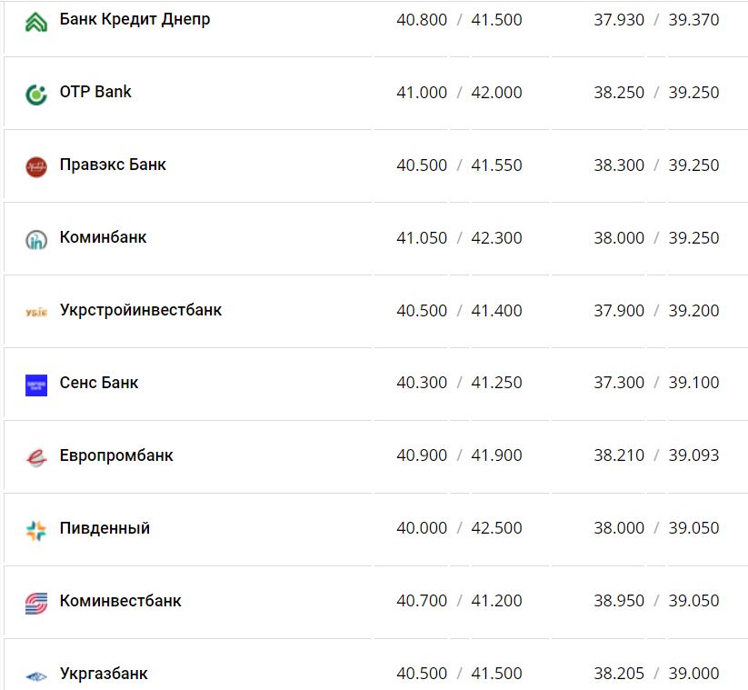Open the OTP Bank name link
This screenshot has width=748, height=690.
[95, 92]
